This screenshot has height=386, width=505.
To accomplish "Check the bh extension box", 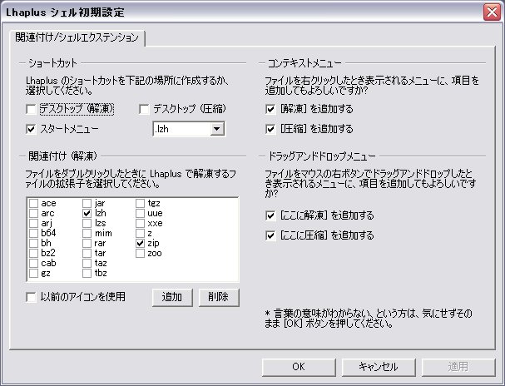I will pos(33,243).
